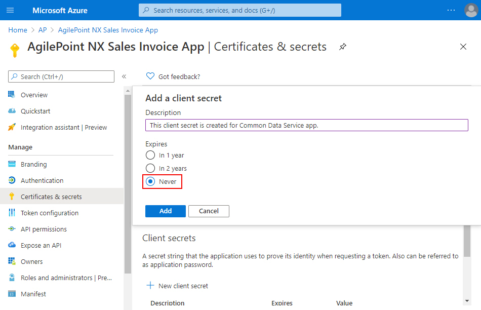Click the Got feedback heart icon
481x310 pixels.
tap(150, 76)
